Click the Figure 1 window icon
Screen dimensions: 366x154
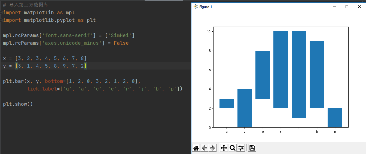(x=196, y=7)
